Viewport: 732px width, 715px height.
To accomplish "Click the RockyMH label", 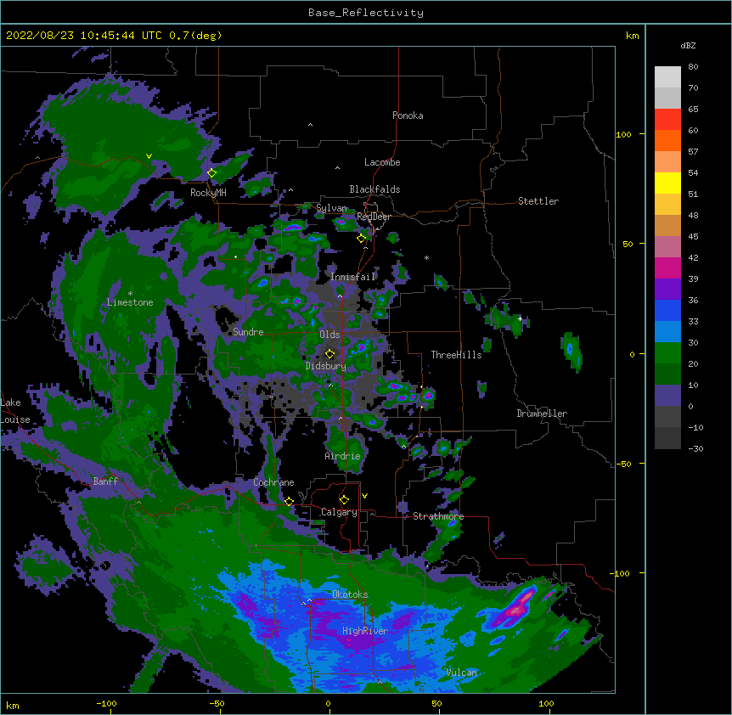I will 208,193.
